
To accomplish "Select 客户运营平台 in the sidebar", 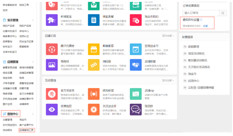I will pyautogui.click(x=26, y=125).
